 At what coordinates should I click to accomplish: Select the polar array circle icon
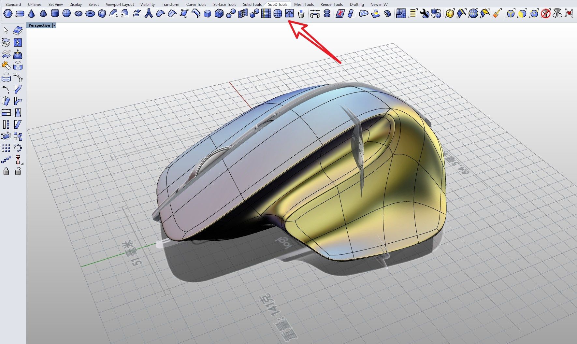[x=18, y=148]
